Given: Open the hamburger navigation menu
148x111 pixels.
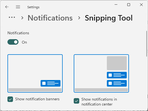Looking at the screenshot, I should (18, 7).
